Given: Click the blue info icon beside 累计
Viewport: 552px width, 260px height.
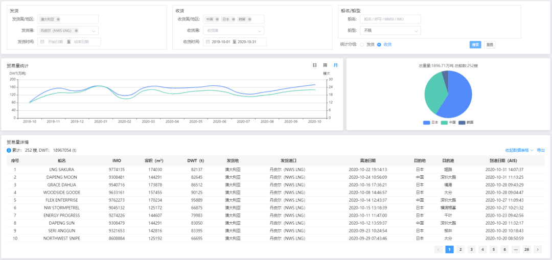Looking at the screenshot, I should (9, 150).
